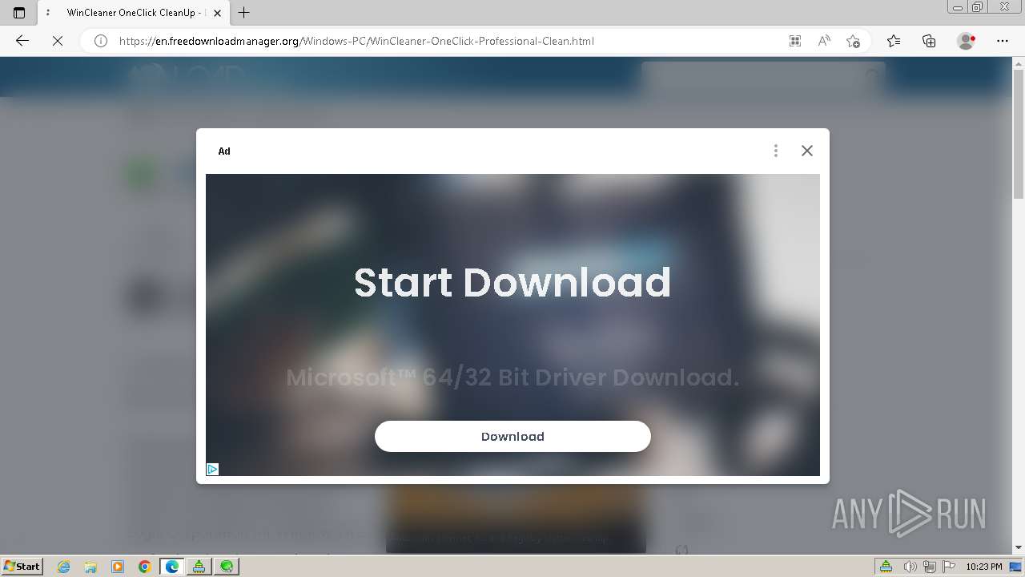Click the network tray icon

click(930, 567)
